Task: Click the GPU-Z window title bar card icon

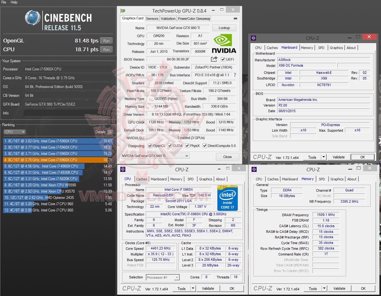Action: tap(123, 11)
